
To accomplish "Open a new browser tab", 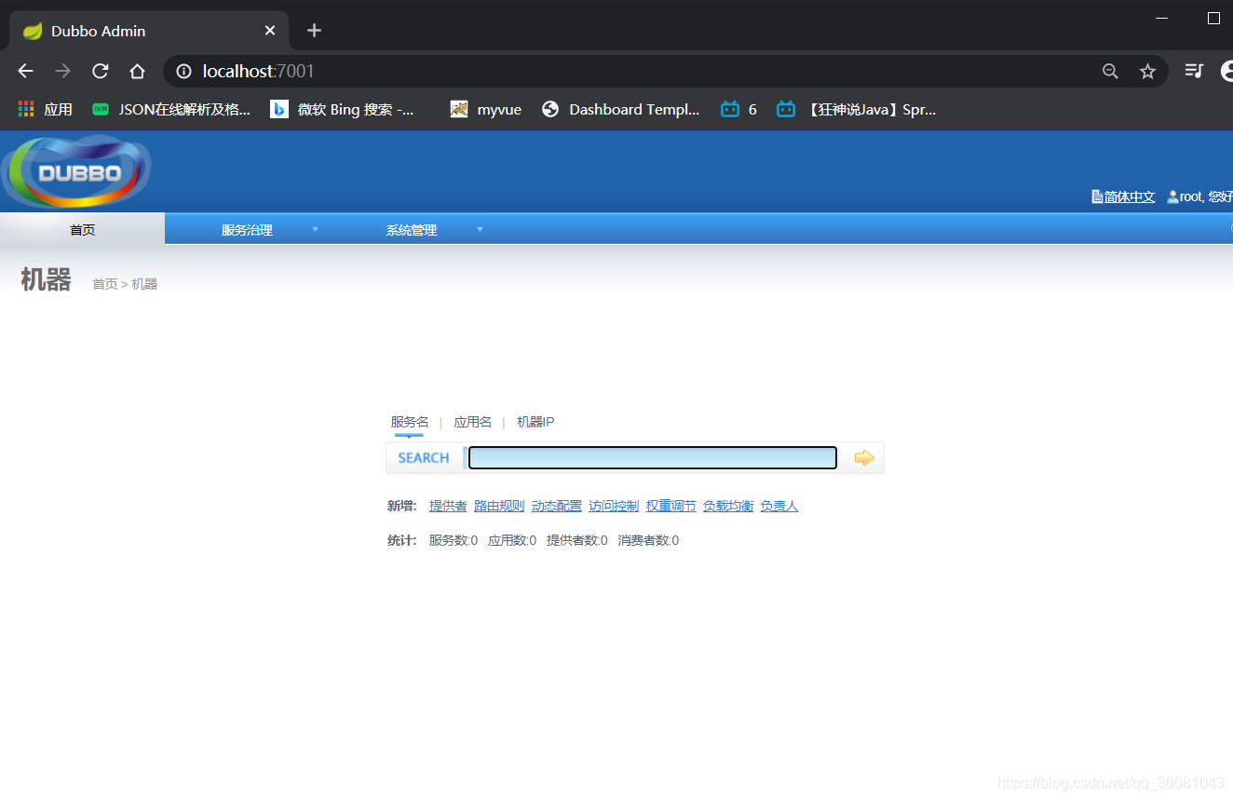I will (x=314, y=31).
